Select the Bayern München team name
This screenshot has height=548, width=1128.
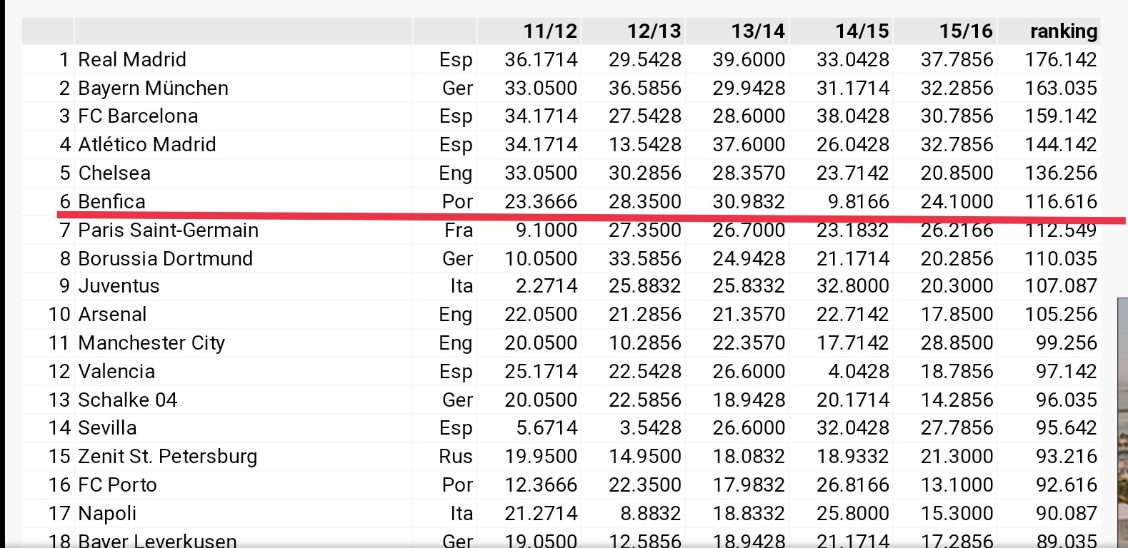click(x=154, y=88)
